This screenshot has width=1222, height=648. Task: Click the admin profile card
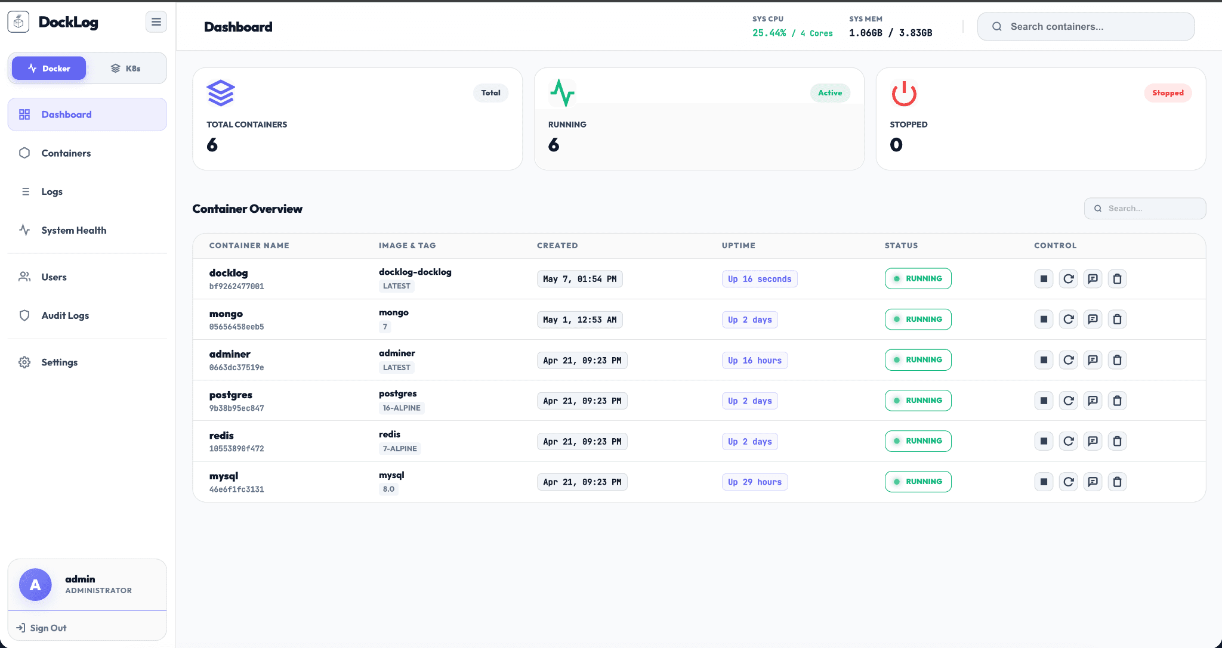click(x=87, y=585)
